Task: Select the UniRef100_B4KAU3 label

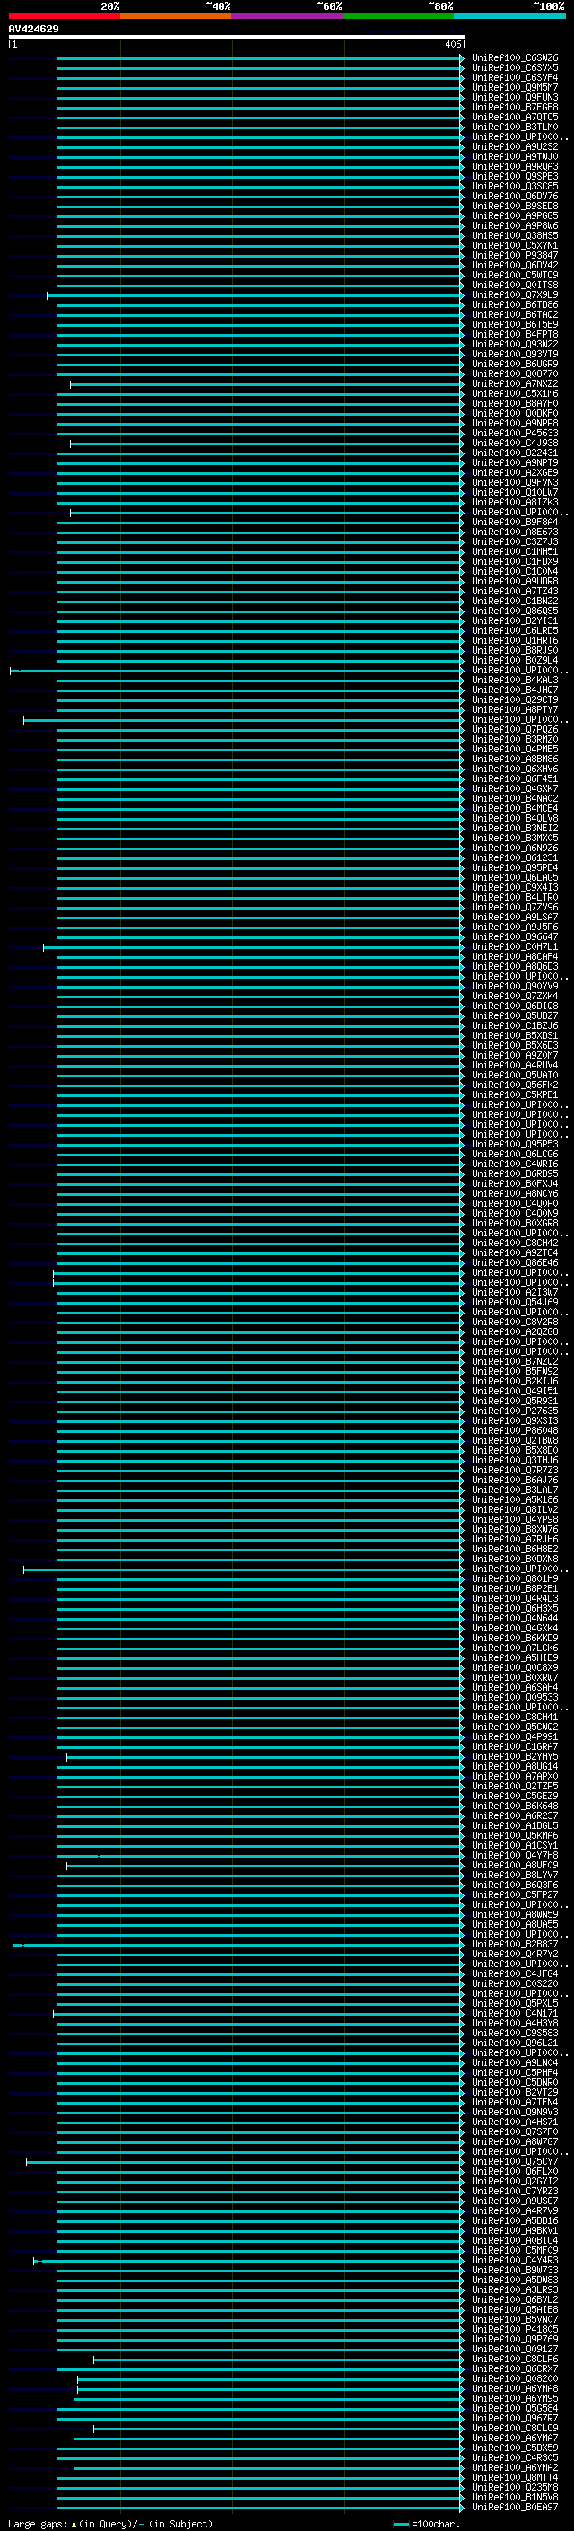Action: (x=515, y=680)
